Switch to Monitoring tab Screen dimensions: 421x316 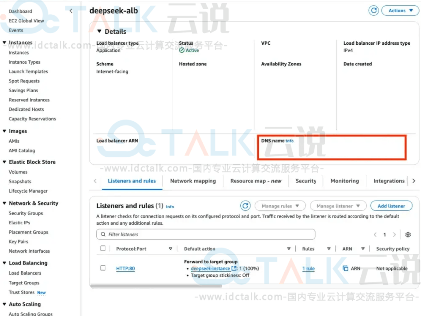click(345, 181)
